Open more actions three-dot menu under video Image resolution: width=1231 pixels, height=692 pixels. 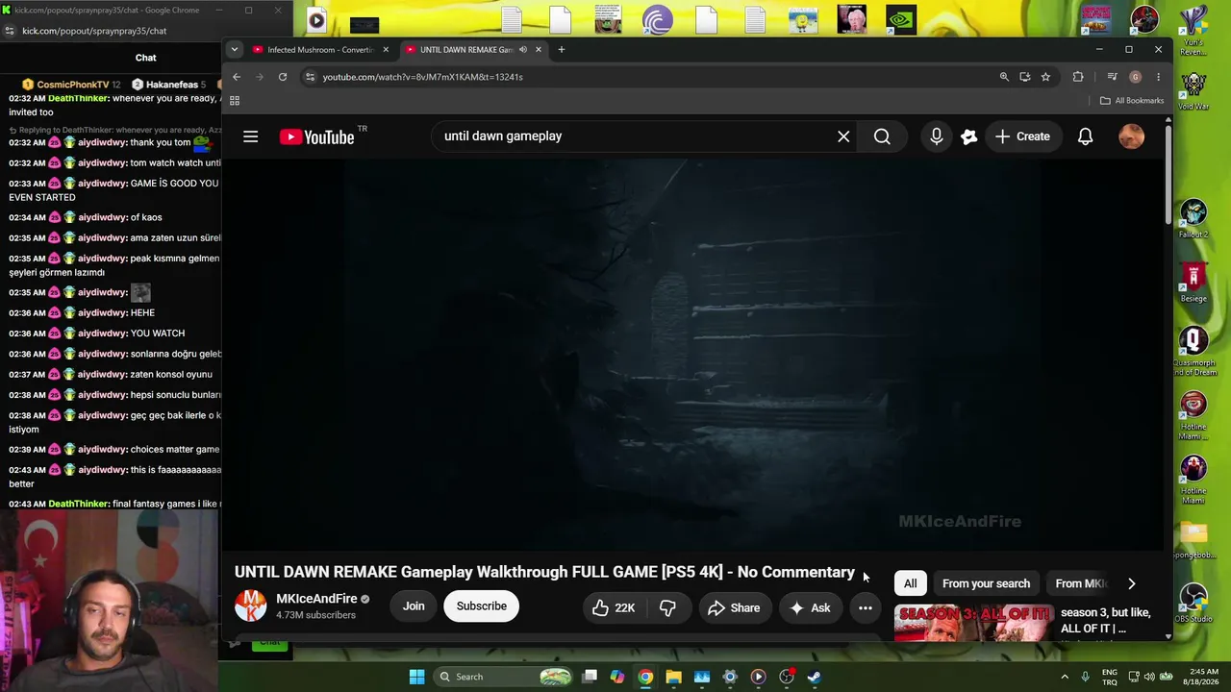pyautogui.click(x=865, y=607)
